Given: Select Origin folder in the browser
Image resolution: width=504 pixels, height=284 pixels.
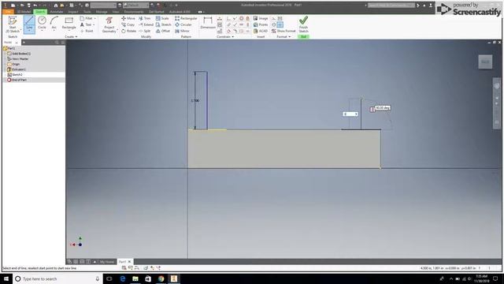Looking at the screenshot, I should click(x=13, y=64).
